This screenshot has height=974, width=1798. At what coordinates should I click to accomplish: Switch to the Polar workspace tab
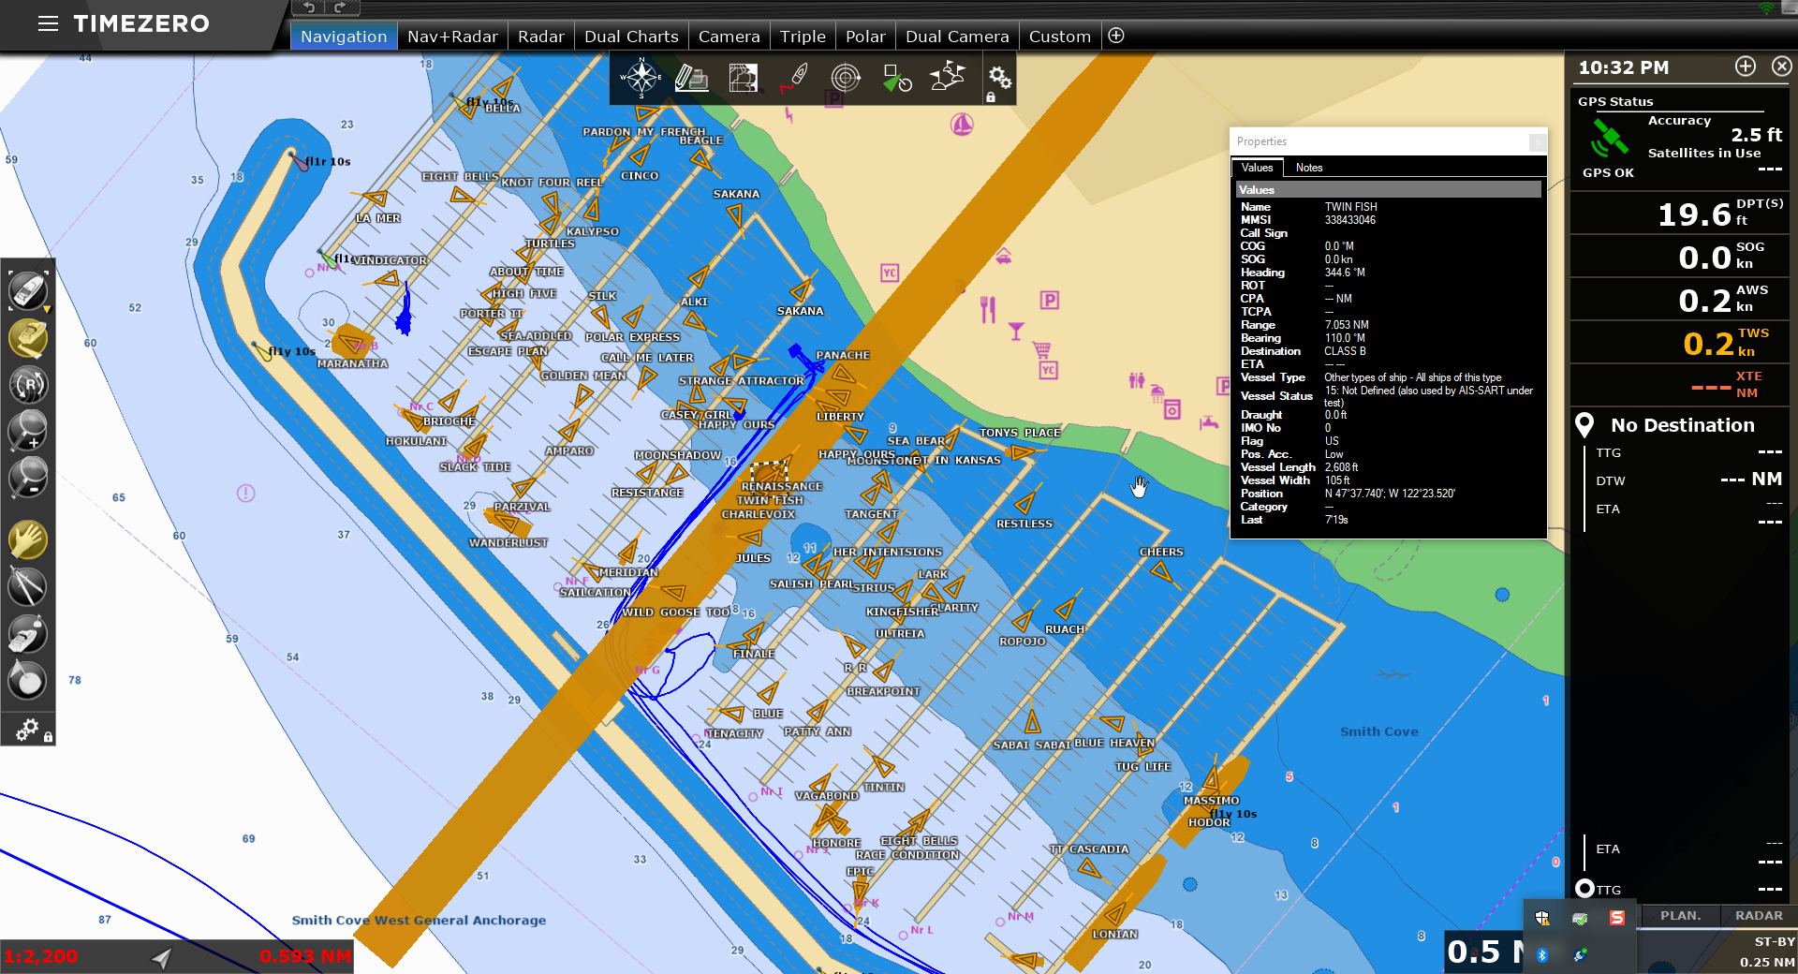point(865,37)
